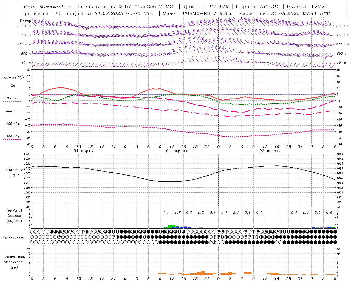Click the date label 31 марта
The width and height of the screenshot is (351, 281).
click(x=83, y=151)
